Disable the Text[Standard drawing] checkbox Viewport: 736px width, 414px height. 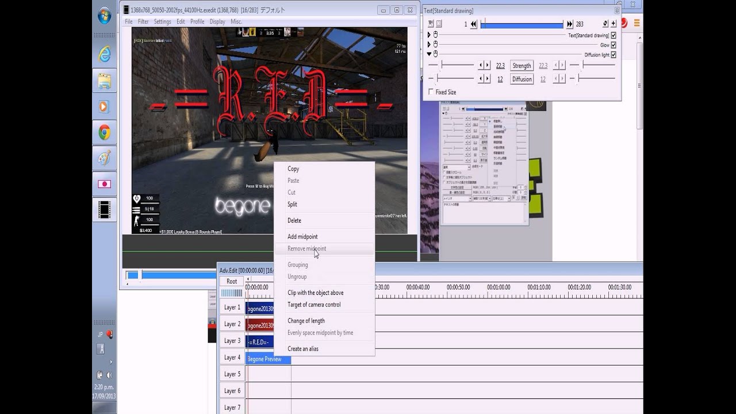[614, 35]
